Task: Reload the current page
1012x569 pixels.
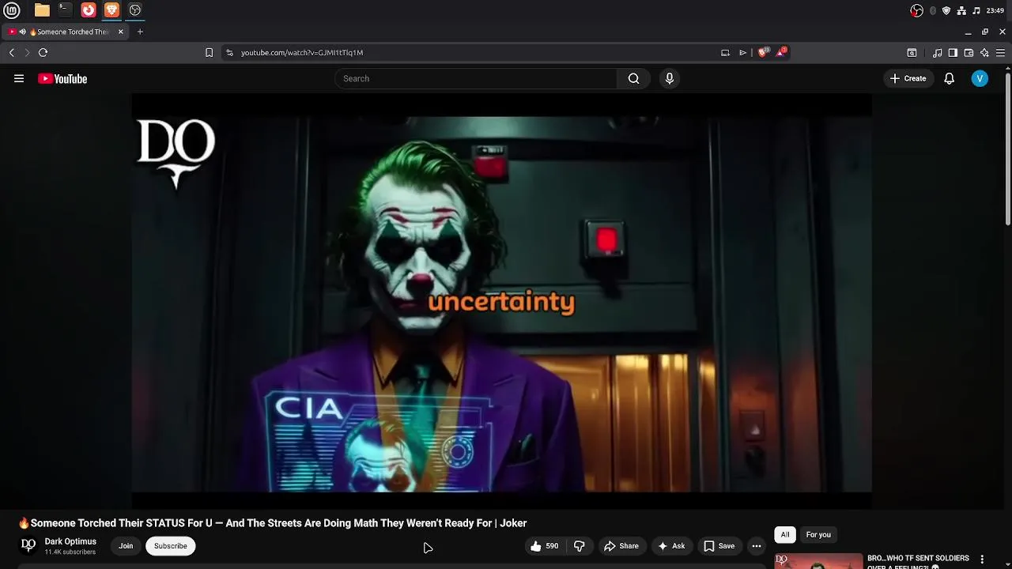Action: click(x=43, y=52)
